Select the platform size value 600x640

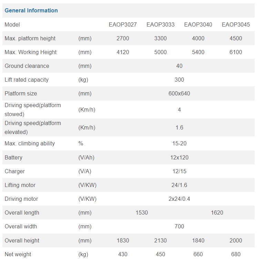179,93
